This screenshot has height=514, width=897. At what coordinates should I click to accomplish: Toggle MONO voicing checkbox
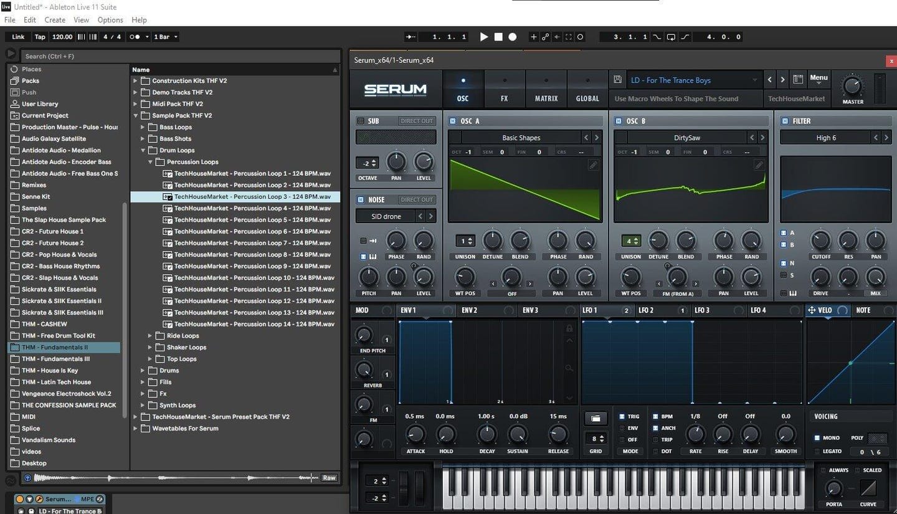click(x=818, y=438)
